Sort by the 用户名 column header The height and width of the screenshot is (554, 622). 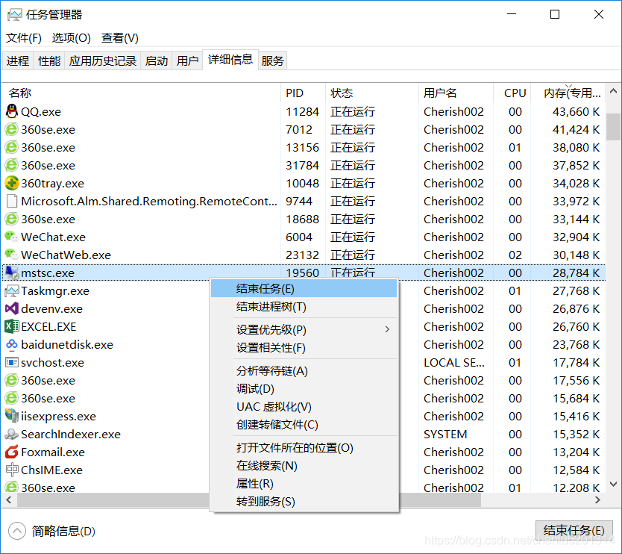[x=456, y=93]
